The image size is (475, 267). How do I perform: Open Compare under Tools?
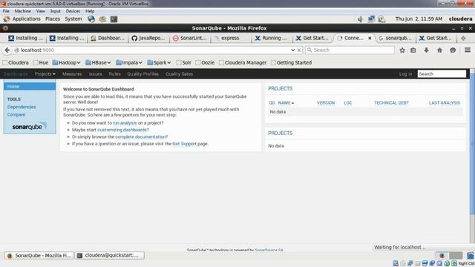click(16, 115)
